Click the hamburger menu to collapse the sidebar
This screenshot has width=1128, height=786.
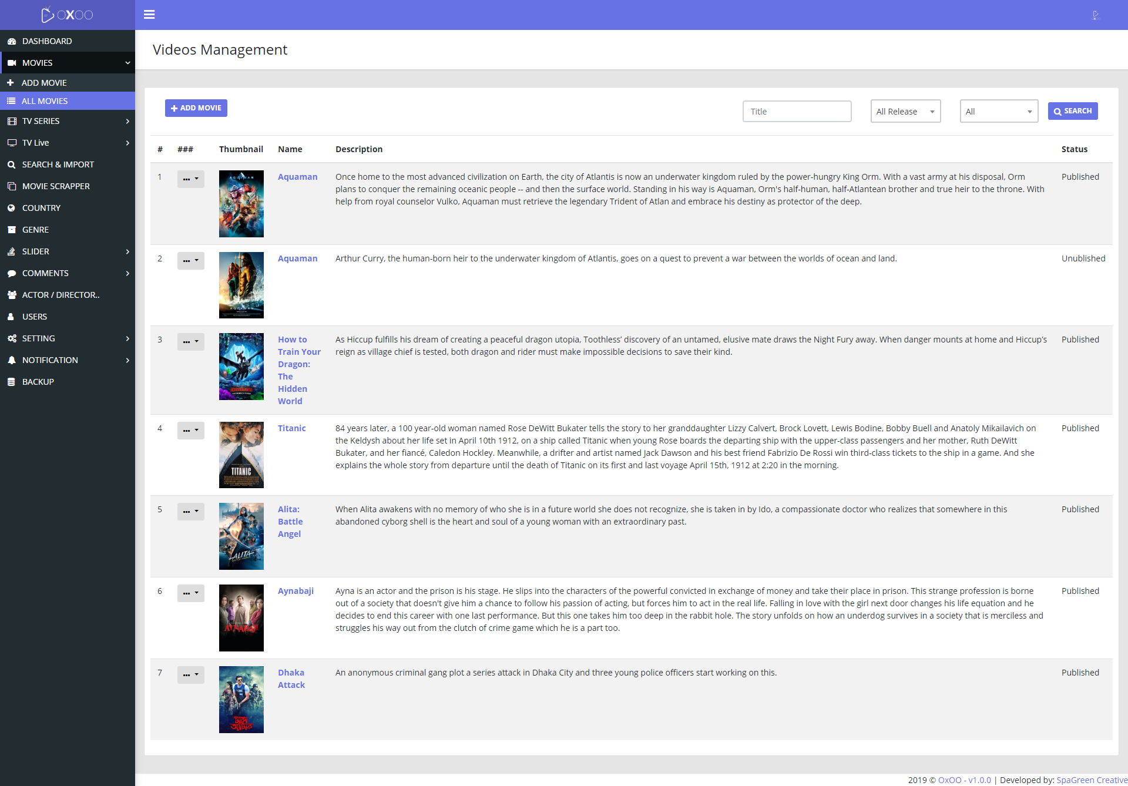coord(149,14)
